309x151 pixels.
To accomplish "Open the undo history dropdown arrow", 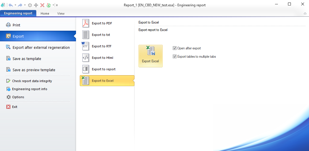I will click(x=16, y=5).
